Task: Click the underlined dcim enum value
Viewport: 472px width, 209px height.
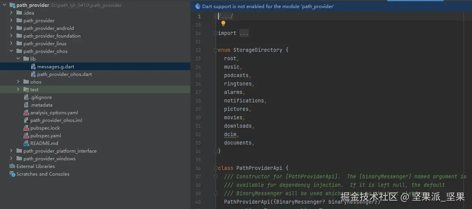Action: [x=230, y=134]
